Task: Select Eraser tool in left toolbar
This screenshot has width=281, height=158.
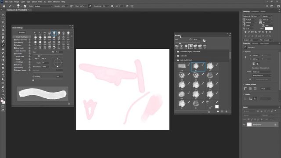Action: pos(3,57)
